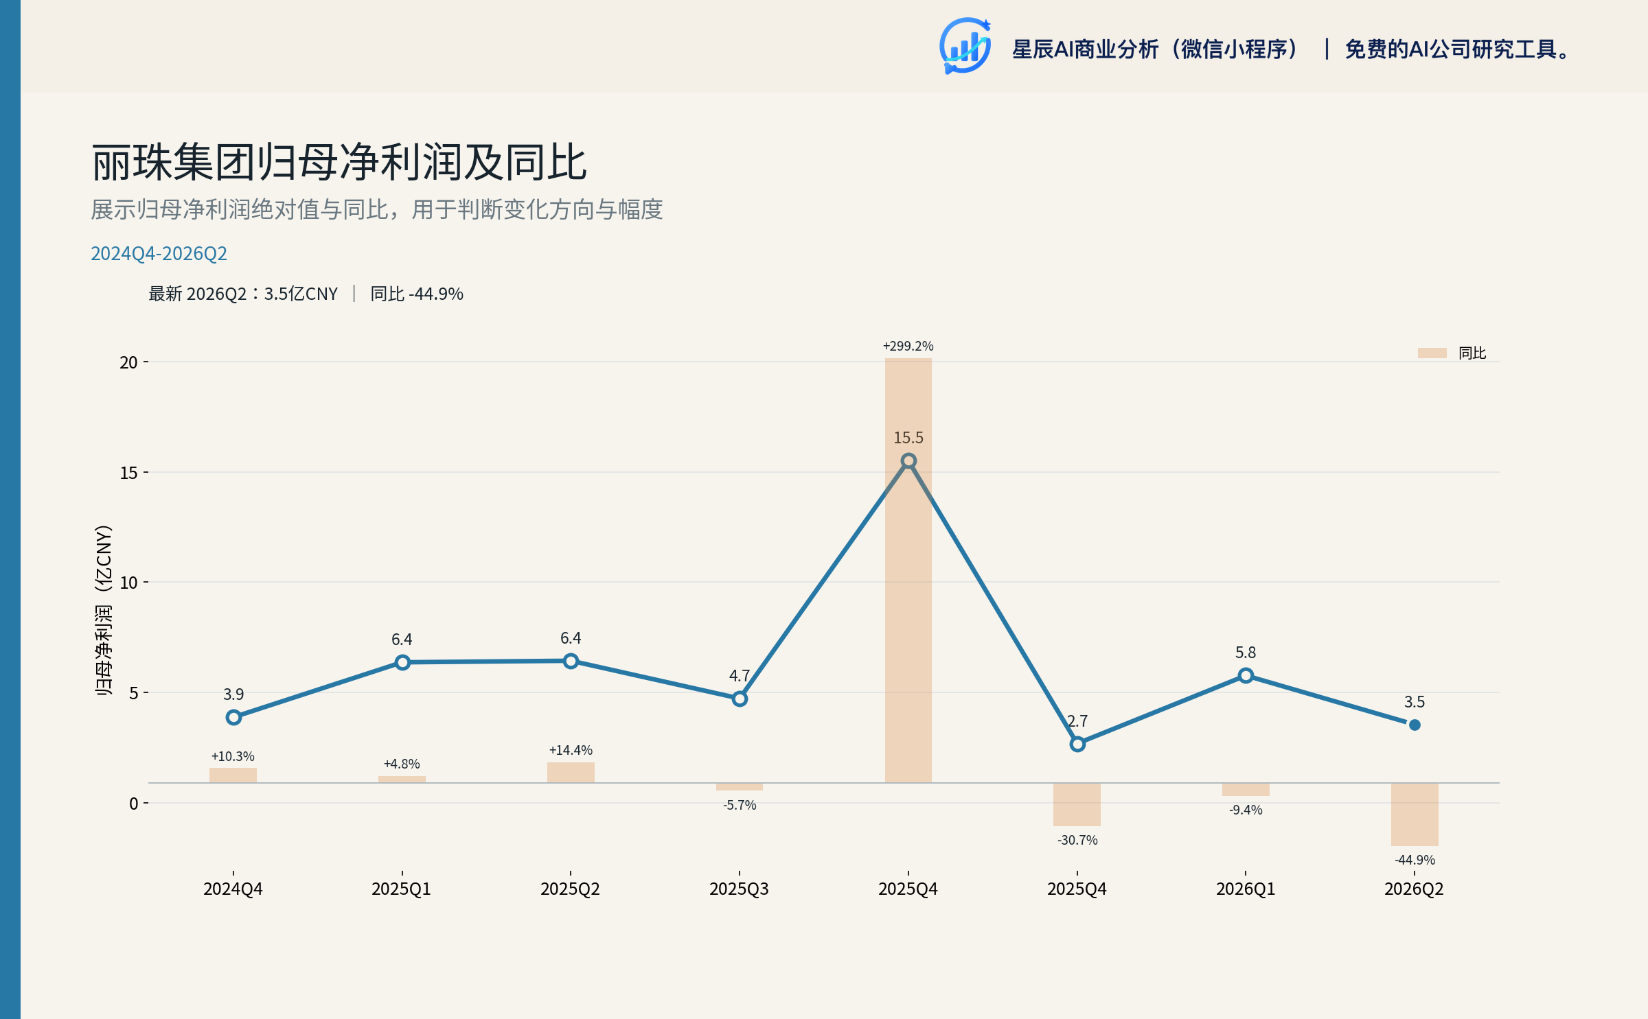Click the +299.2% value label
This screenshot has width=1648, height=1019.
[908, 346]
